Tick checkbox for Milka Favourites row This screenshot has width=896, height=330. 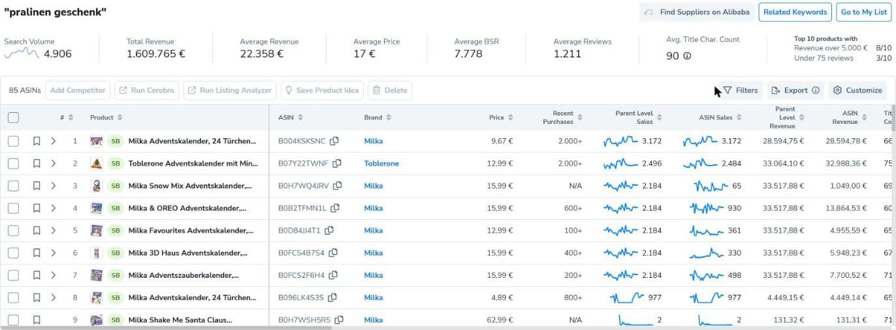click(x=13, y=230)
